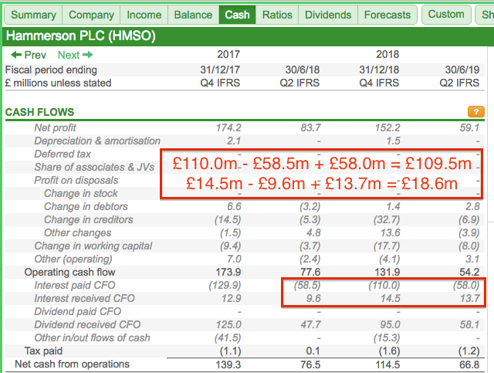The image size is (494, 373).
Task: Open the Balance tab
Action: tap(193, 15)
